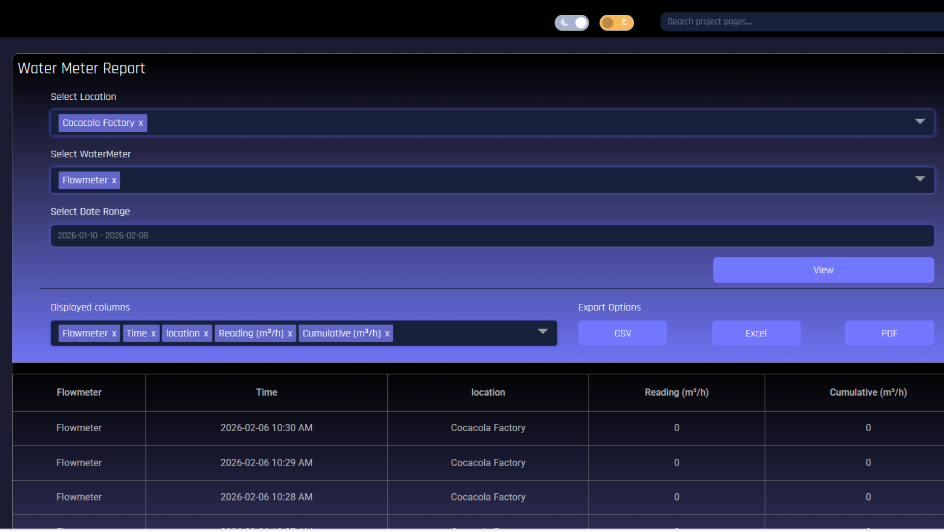
Task: Click the Time column header
Action: 266,392
